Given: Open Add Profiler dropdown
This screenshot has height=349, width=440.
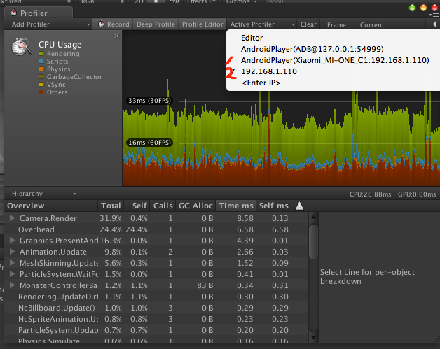Looking at the screenshot, I should [50, 24].
